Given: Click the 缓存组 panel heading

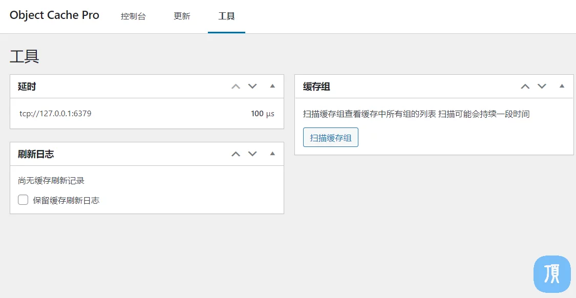Looking at the screenshot, I should (316, 87).
